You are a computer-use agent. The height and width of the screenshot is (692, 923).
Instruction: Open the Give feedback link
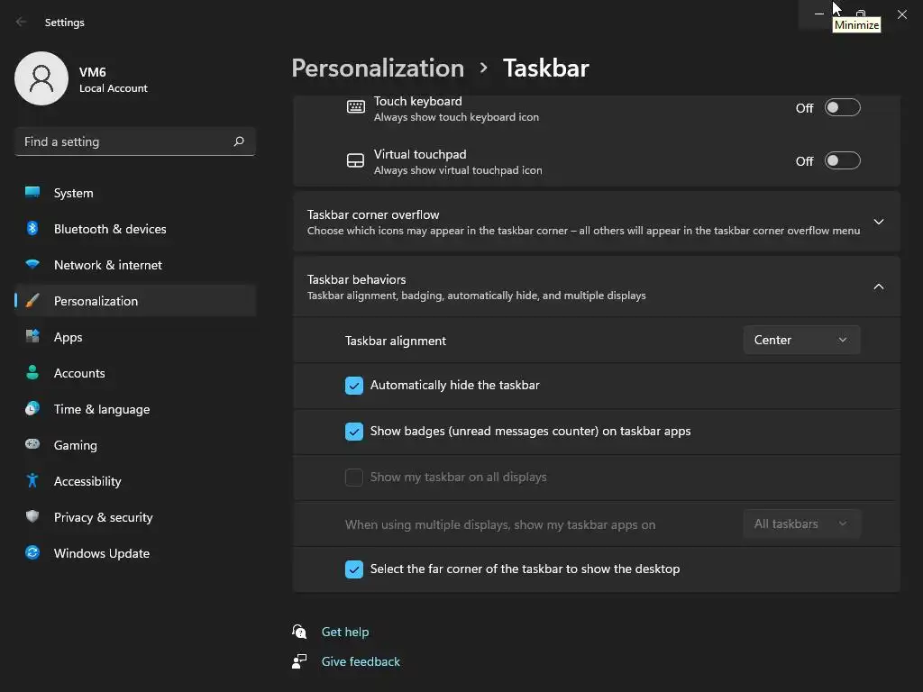coord(361,661)
